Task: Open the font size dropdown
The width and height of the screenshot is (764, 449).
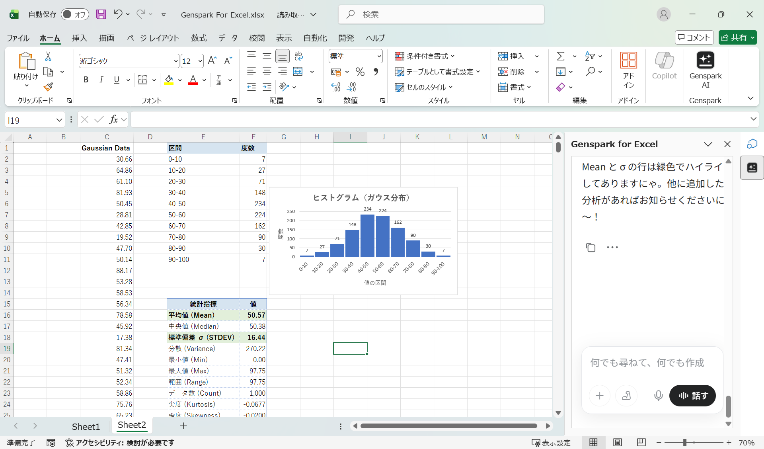Action: coord(200,61)
